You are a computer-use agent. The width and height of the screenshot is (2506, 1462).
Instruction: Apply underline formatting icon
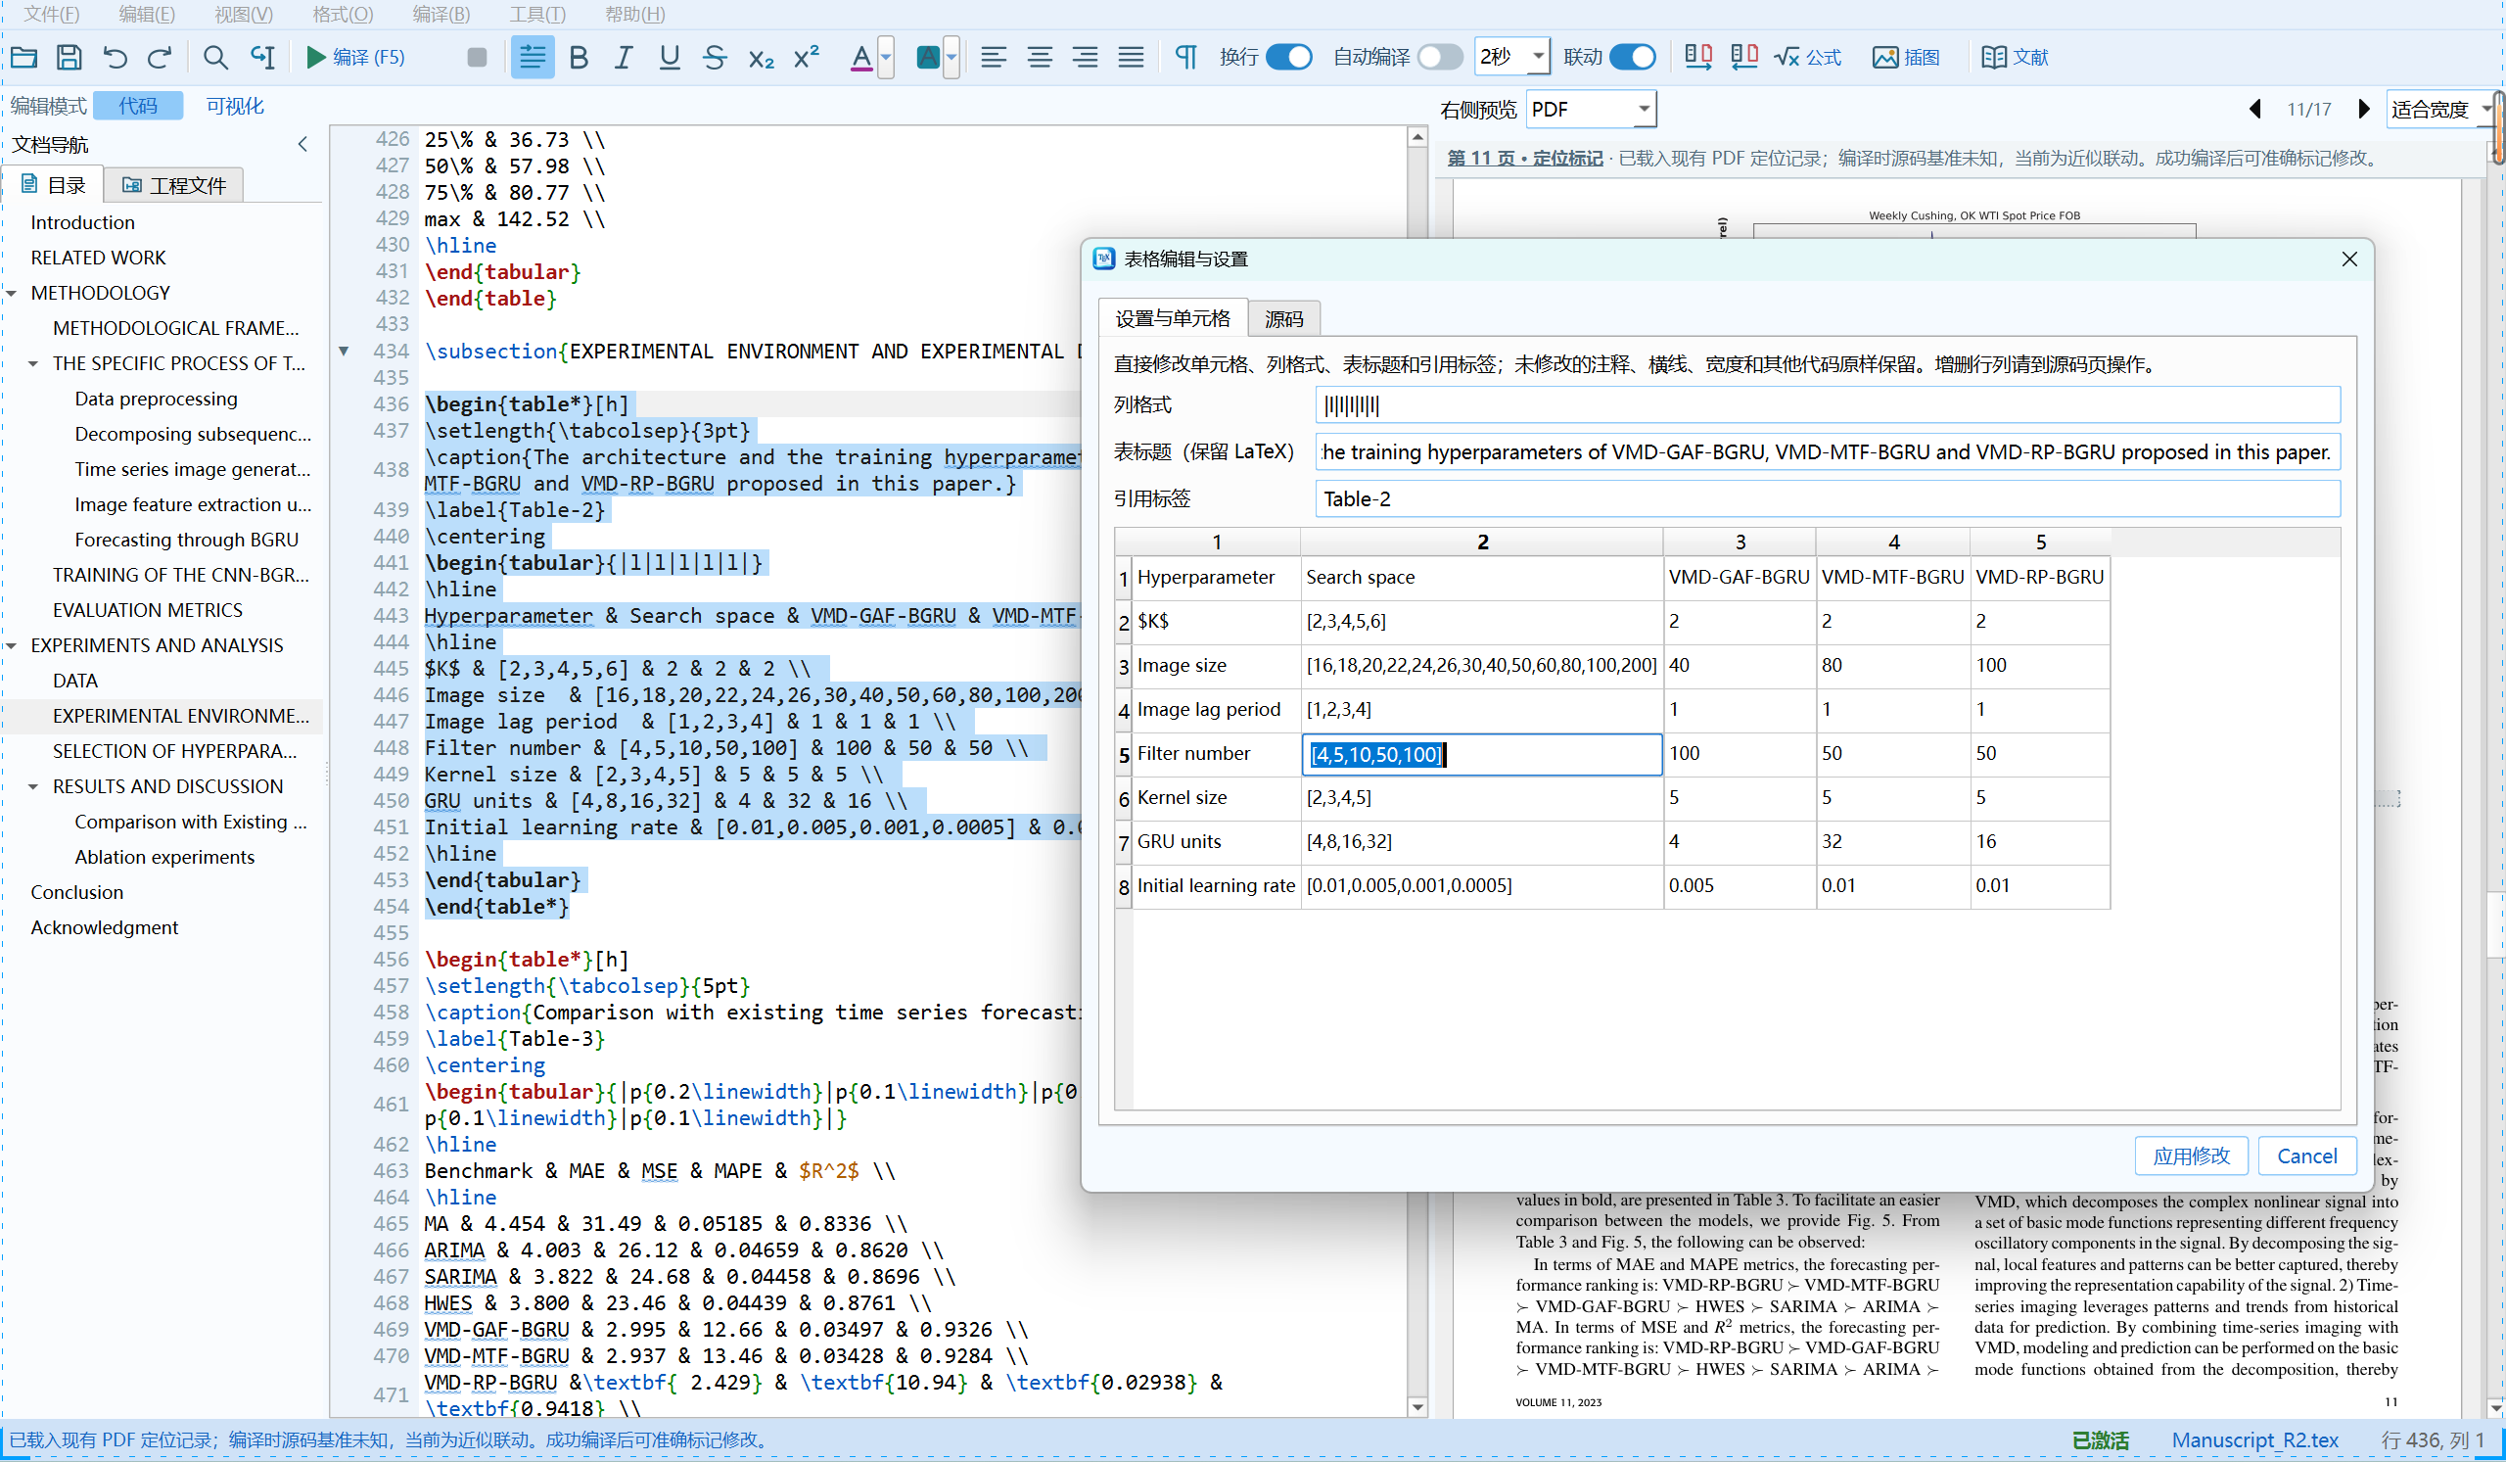point(670,57)
